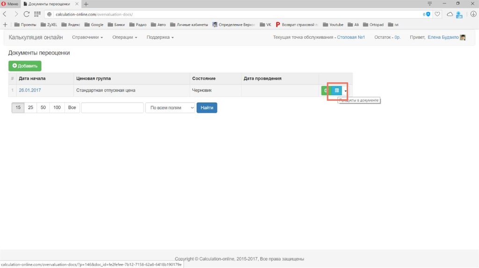
Task: Click the Столовая №1 service point link
Action: pos(351,37)
